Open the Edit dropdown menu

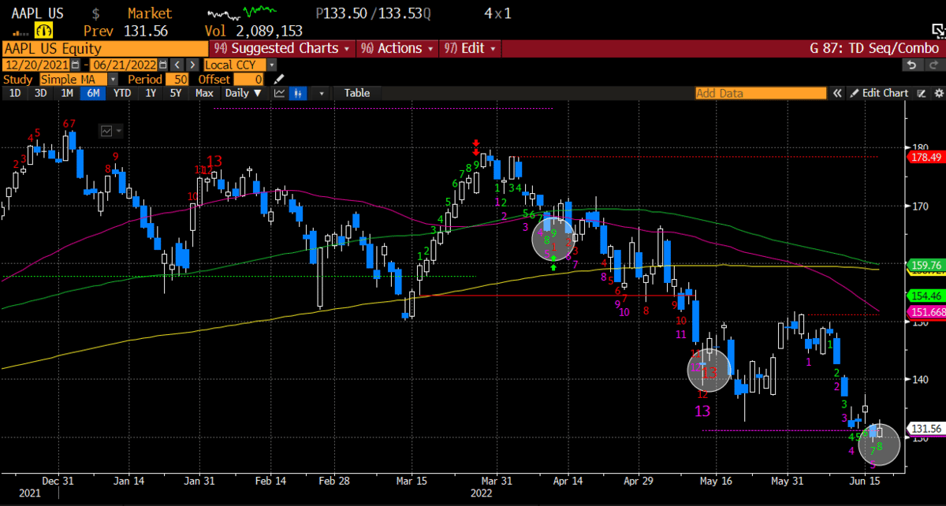(x=471, y=48)
